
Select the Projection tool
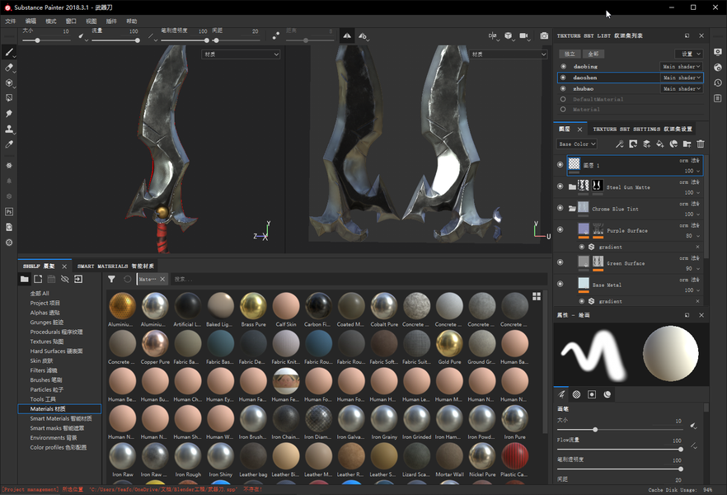pyautogui.click(x=9, y=83)
